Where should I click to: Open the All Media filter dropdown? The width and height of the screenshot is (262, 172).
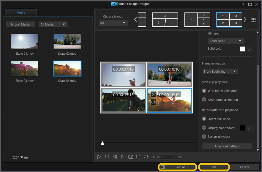53,24
